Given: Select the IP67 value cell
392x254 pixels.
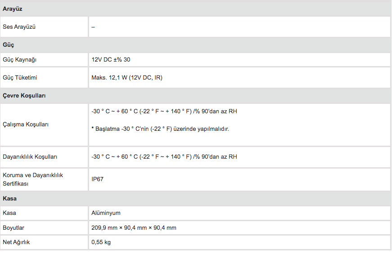Looking at the screenshot, I should (97, 179).
